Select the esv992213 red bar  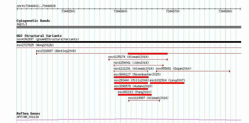(x=135, y=95)
